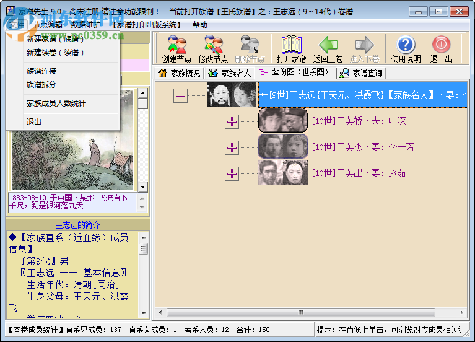Click the 生活年代：清朝[同治] text line

[x=73, y=284]
